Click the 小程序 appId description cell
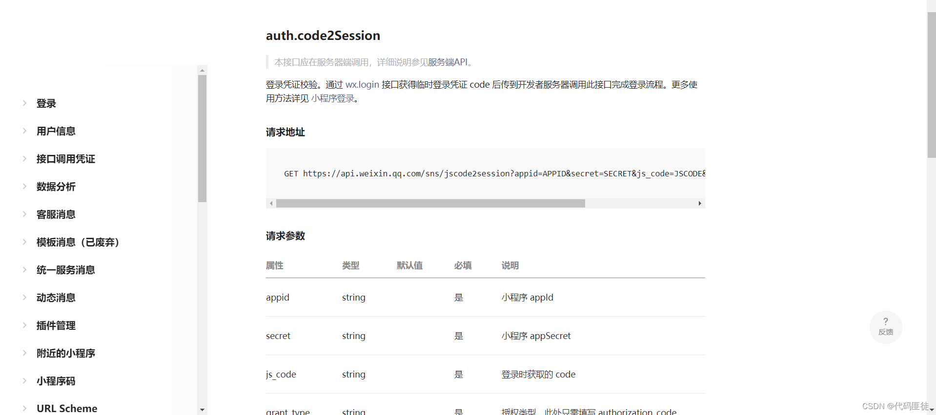Viewport: 936px width, 415px height. coord(528,298)
